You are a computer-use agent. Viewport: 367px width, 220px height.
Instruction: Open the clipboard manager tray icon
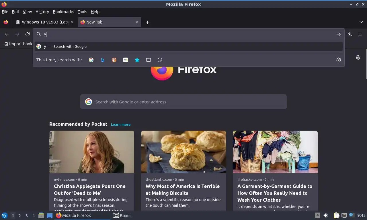336,215
